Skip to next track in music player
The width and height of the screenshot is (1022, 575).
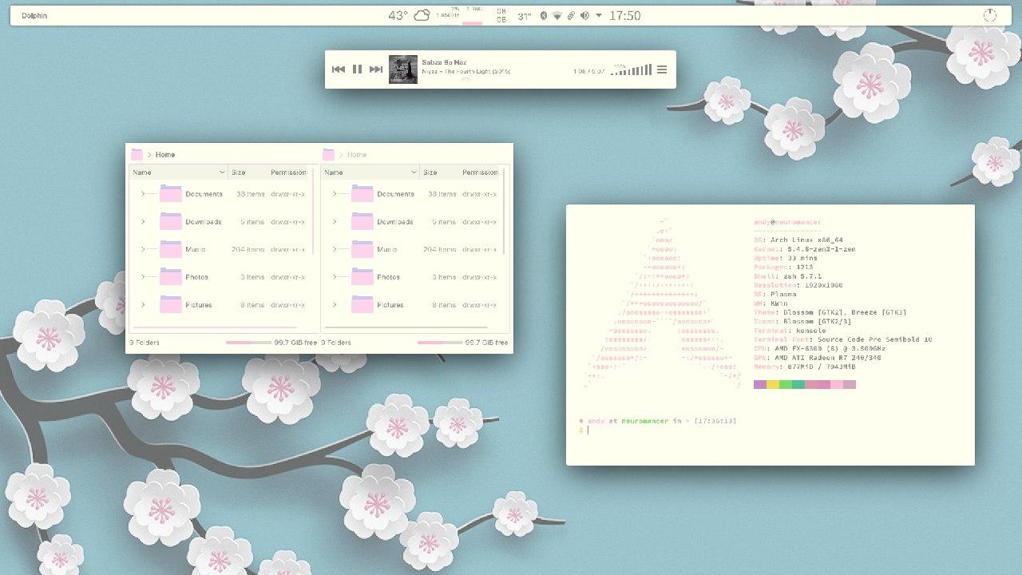pos(376,69)
